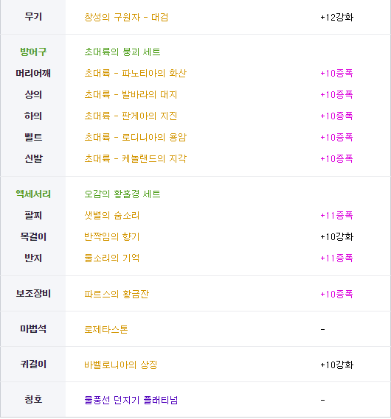Open 초대륙 - 발바라의 대지 top armor

[x=131, y=94]
